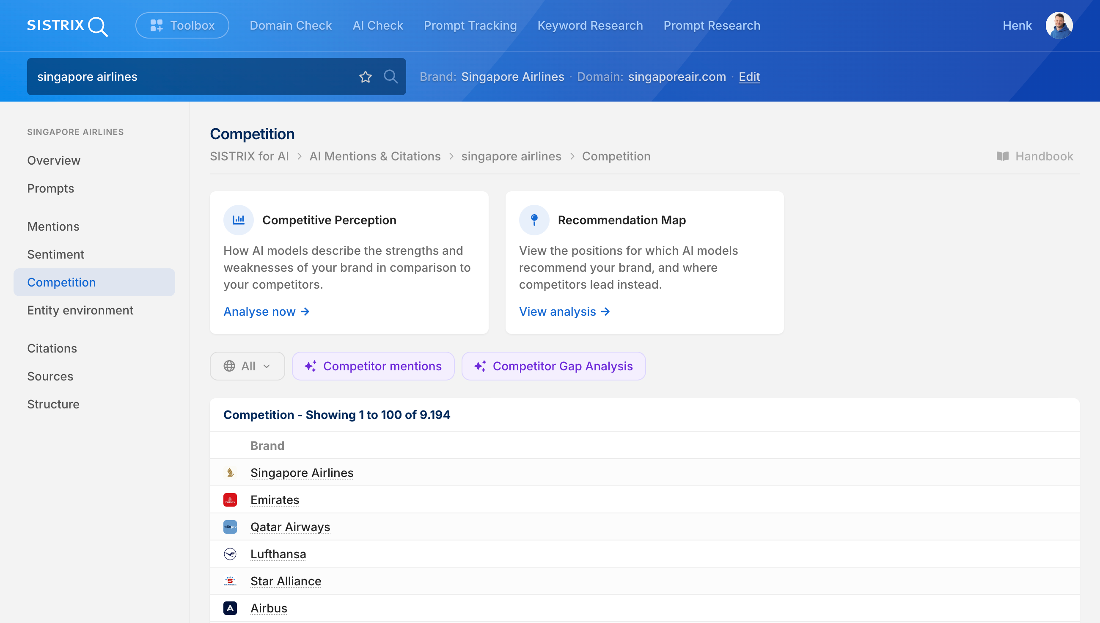
Task: Click the Emirates red logo icon
Action: 230,500
